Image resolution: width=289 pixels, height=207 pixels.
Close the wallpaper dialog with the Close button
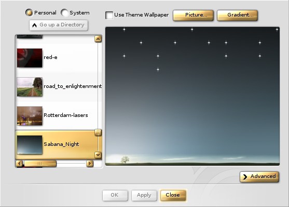(173, 195)
